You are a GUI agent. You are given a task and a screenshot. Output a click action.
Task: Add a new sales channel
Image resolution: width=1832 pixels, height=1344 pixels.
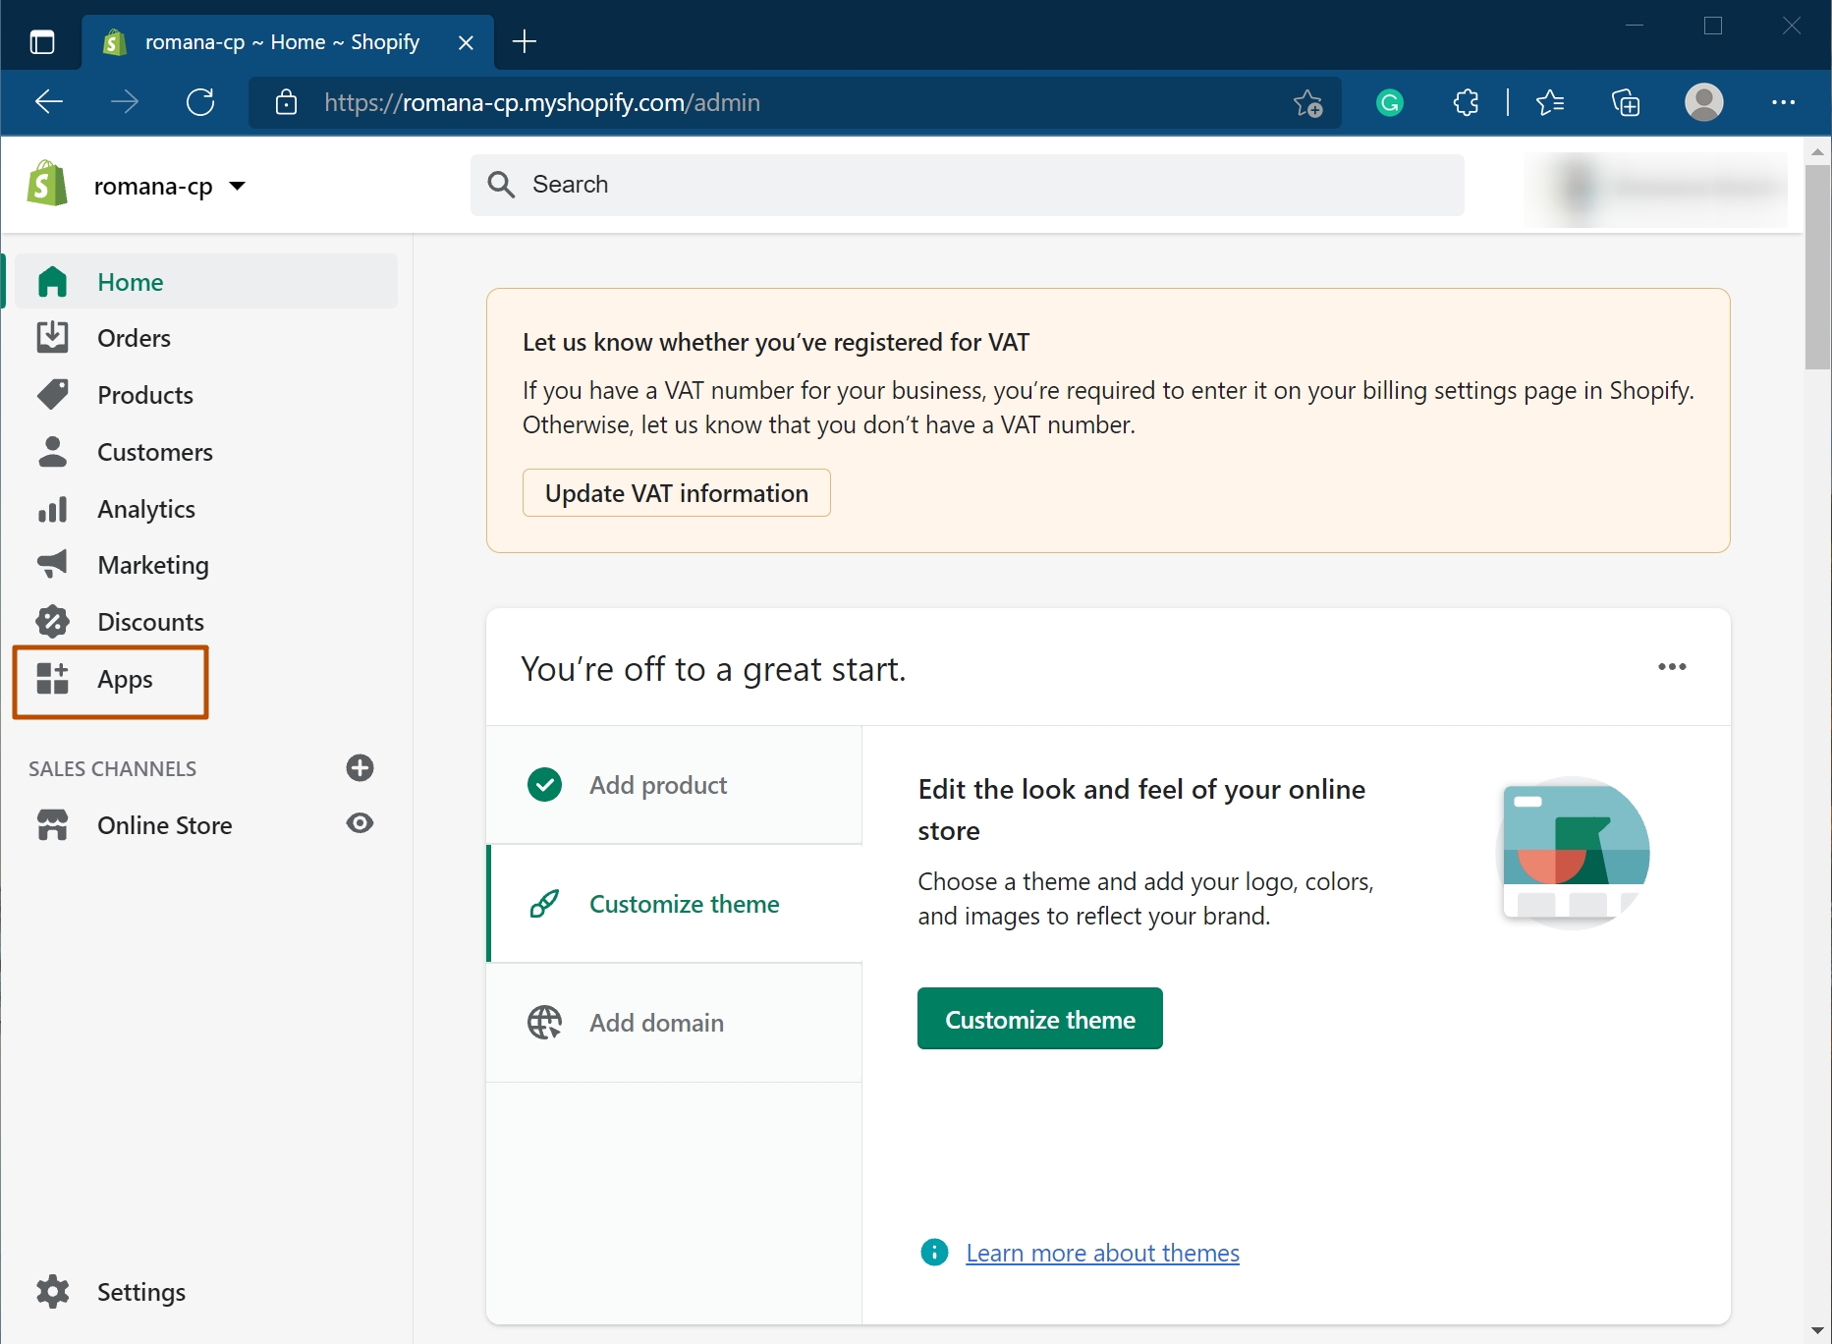pos(361,768)
